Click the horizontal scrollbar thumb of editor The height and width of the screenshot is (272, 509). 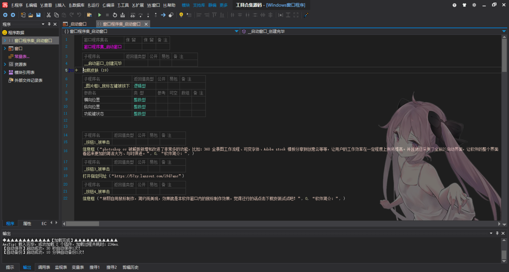[82, 224]
